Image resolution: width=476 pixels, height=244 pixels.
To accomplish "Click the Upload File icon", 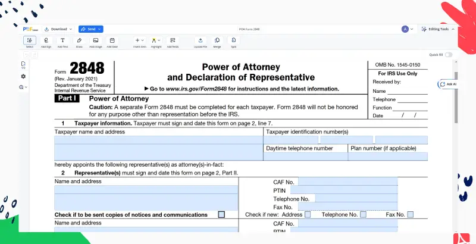I will pyautogui.click(x=201, y=40).
